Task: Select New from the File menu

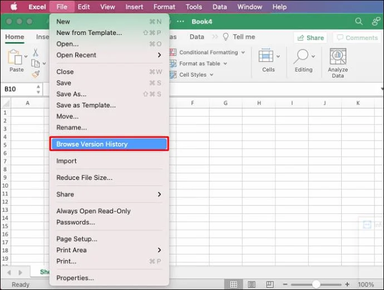Action: click(109, 22)
